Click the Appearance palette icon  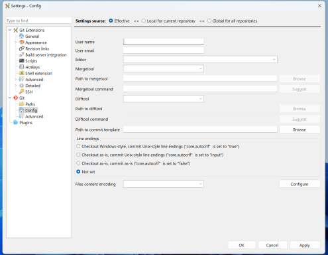(x=21, y=42)
